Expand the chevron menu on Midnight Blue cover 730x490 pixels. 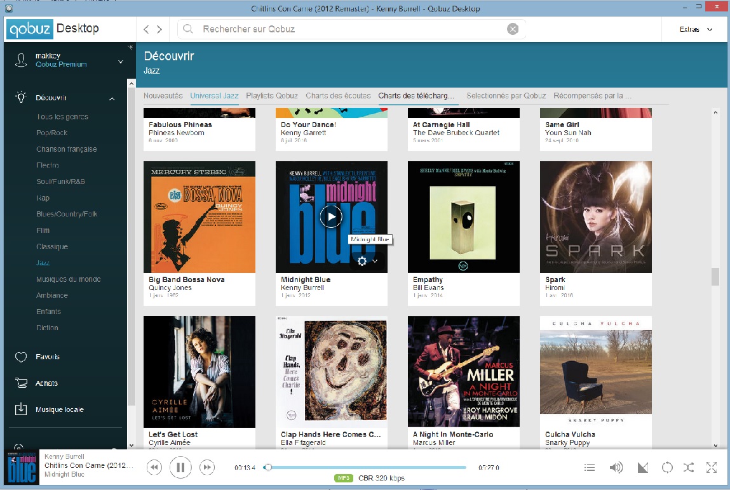click(375, 262)
